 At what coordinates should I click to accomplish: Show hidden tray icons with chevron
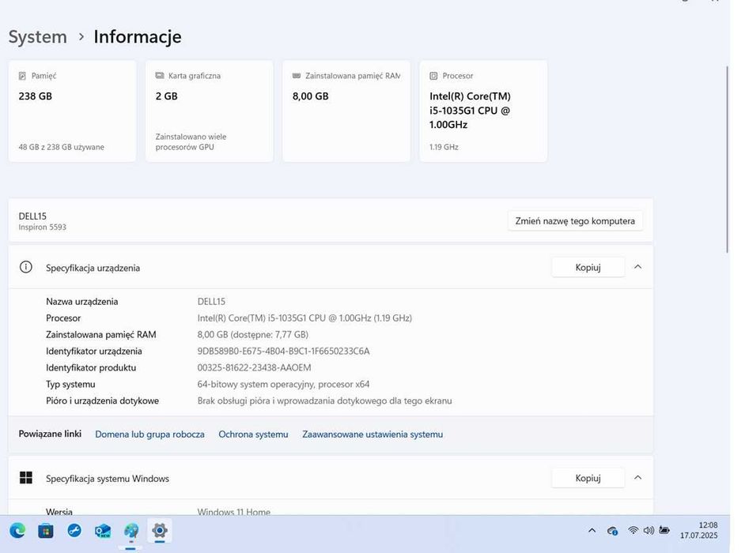[592, 530]
